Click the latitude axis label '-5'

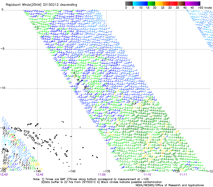pos(2,49)
